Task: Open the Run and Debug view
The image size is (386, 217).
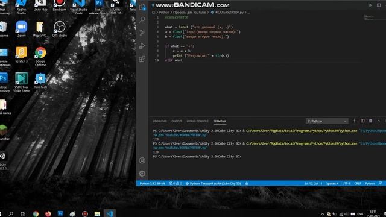Action: 142,46
